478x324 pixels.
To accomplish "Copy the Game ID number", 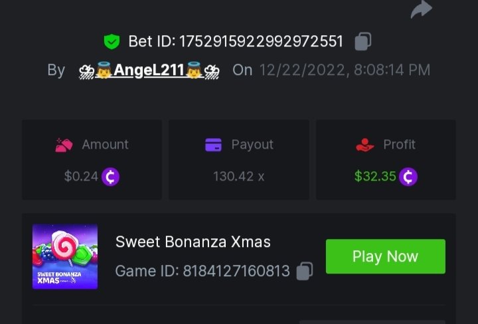I will click(x=304, y=270).
